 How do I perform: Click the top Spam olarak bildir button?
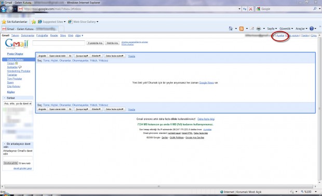tap(58, 56)
